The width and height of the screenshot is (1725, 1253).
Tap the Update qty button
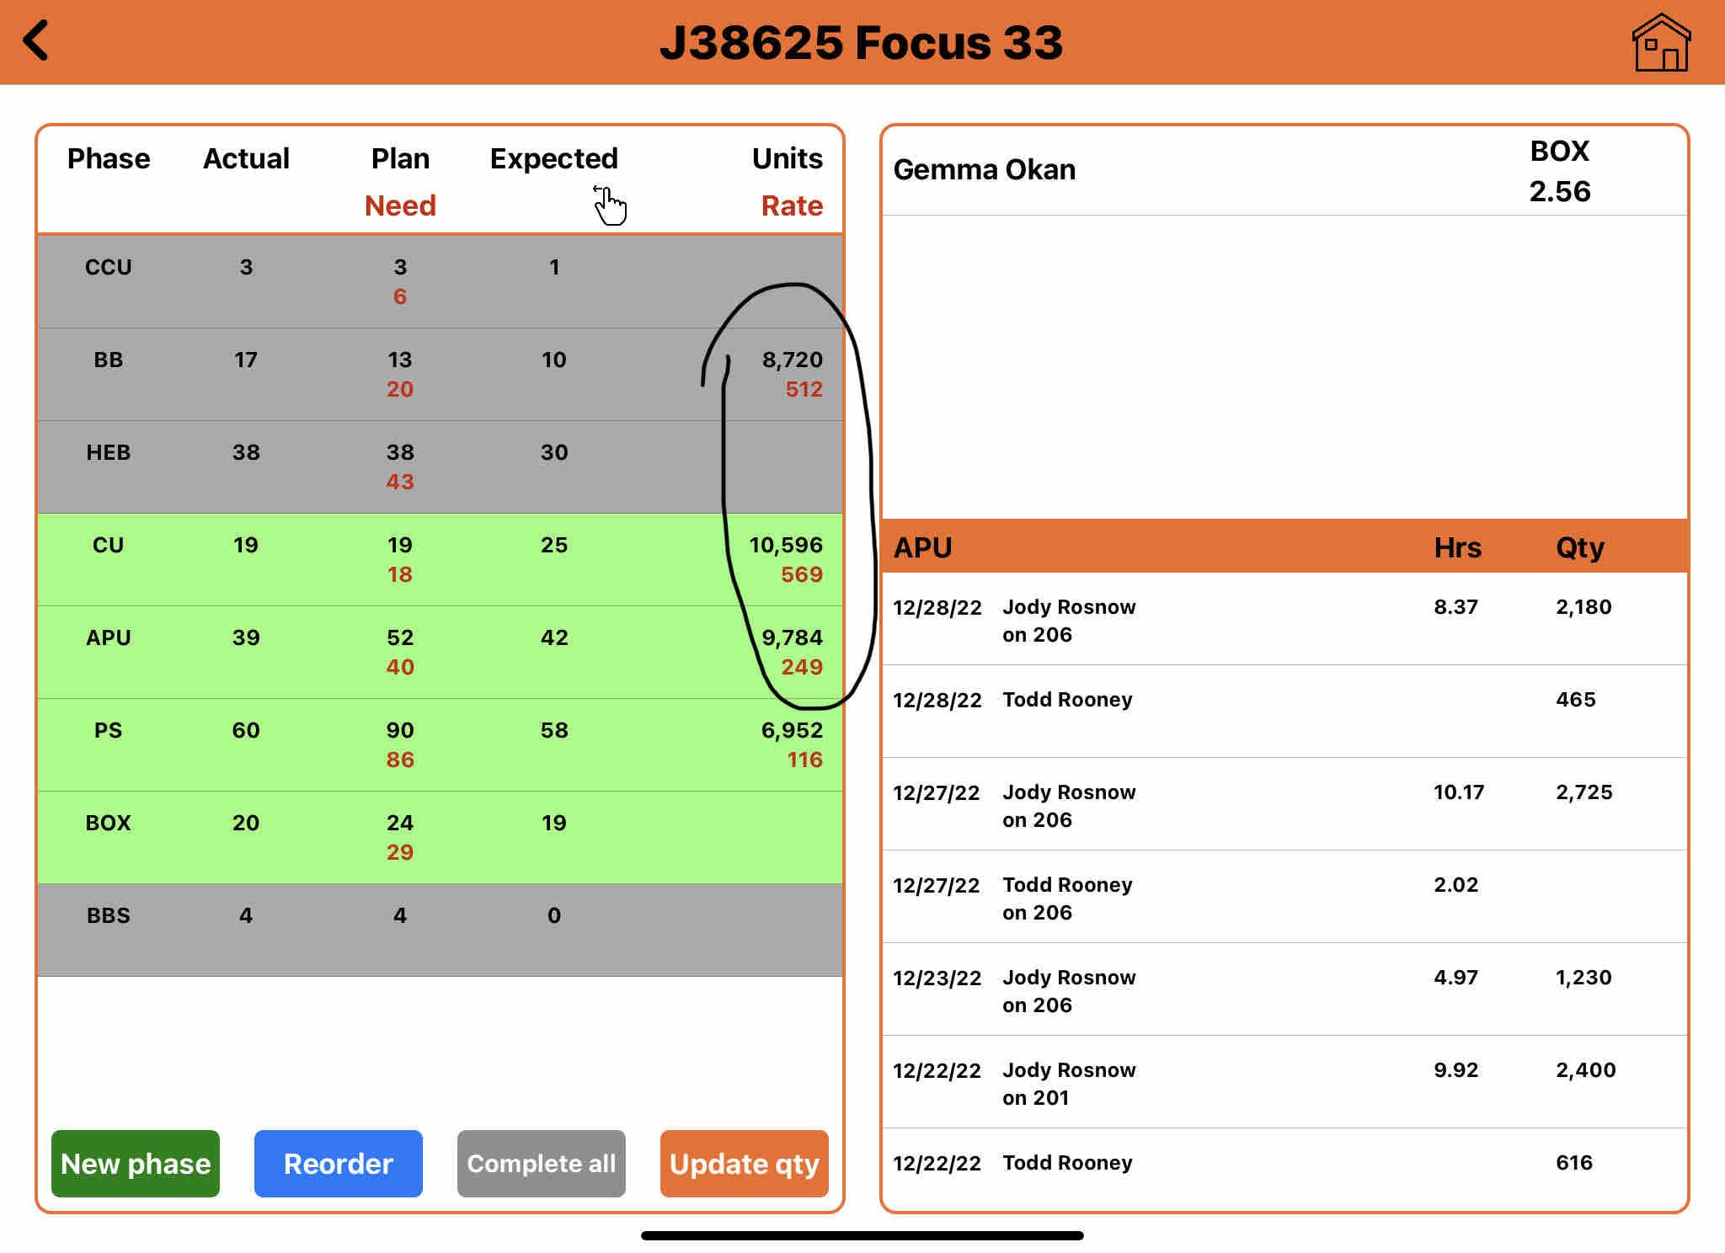tap(744, 1163)
